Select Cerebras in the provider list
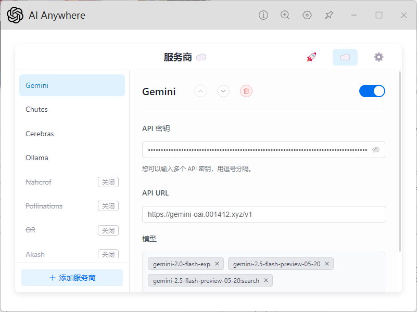This screenshot has height=312, width=417. [72, 134]
